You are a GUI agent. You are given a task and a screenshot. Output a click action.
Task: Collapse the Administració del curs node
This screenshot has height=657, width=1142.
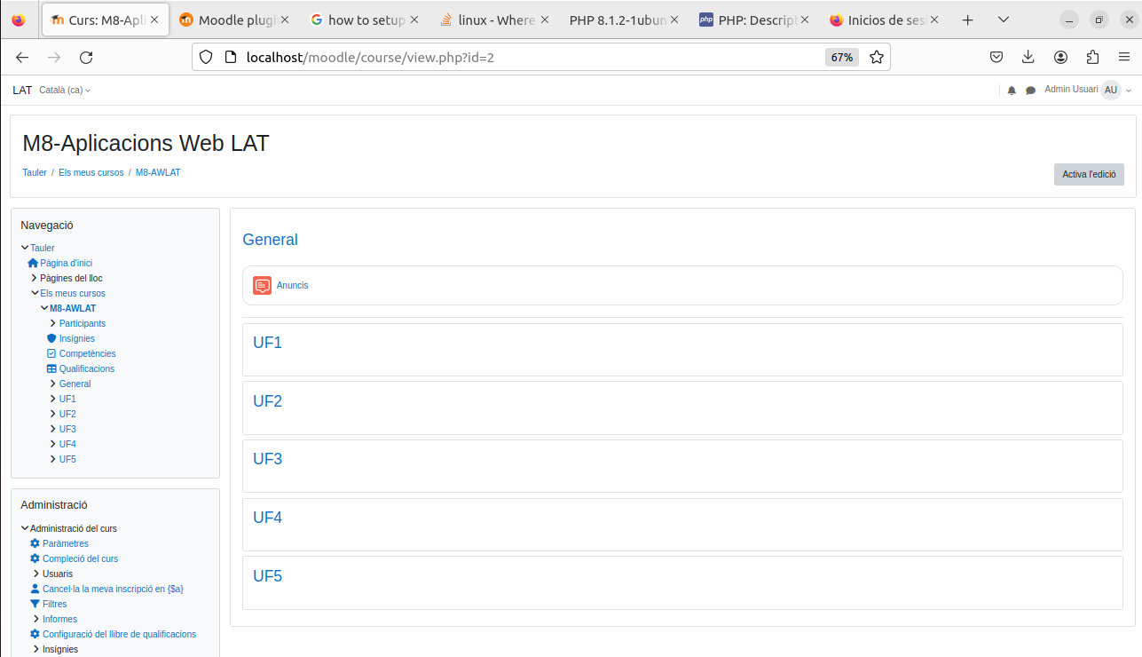(25, 528)
